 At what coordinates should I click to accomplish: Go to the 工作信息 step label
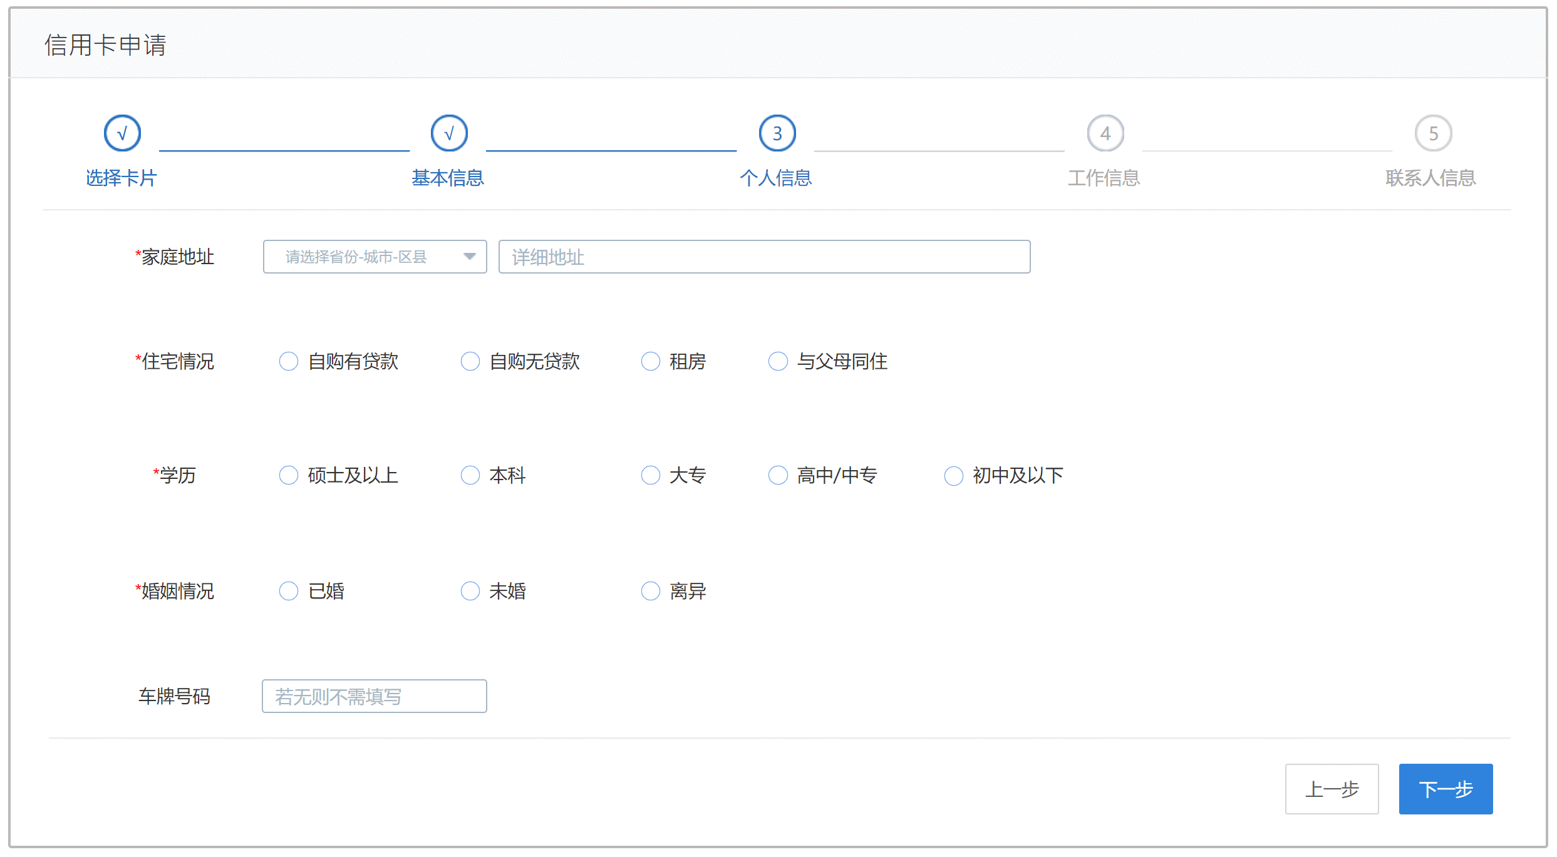coord(1104,178)
